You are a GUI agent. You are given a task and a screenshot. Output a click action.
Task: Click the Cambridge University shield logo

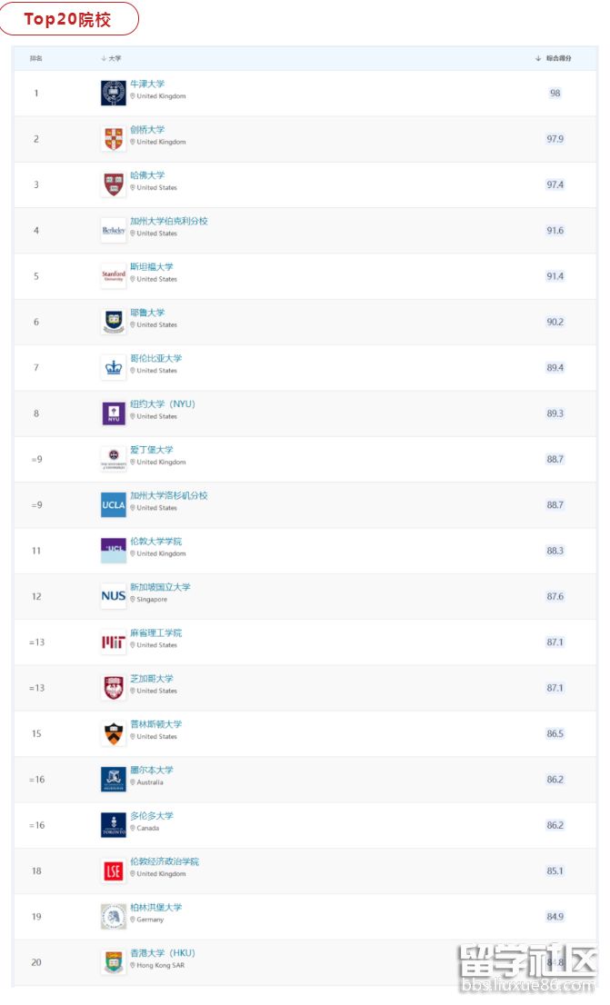tap(114, 139)
